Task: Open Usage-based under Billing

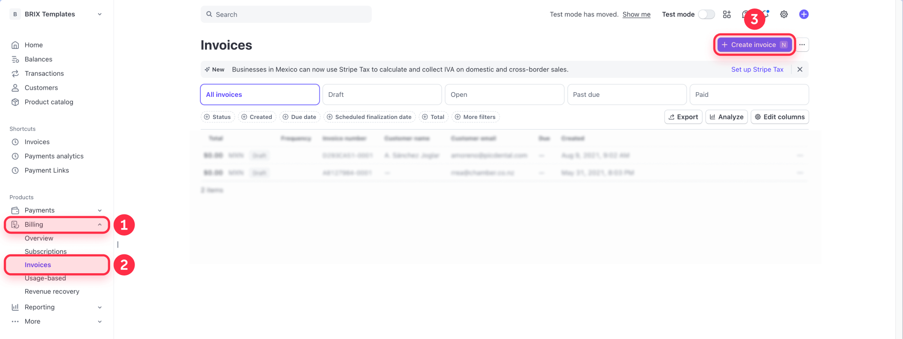Action: (45, 278)
